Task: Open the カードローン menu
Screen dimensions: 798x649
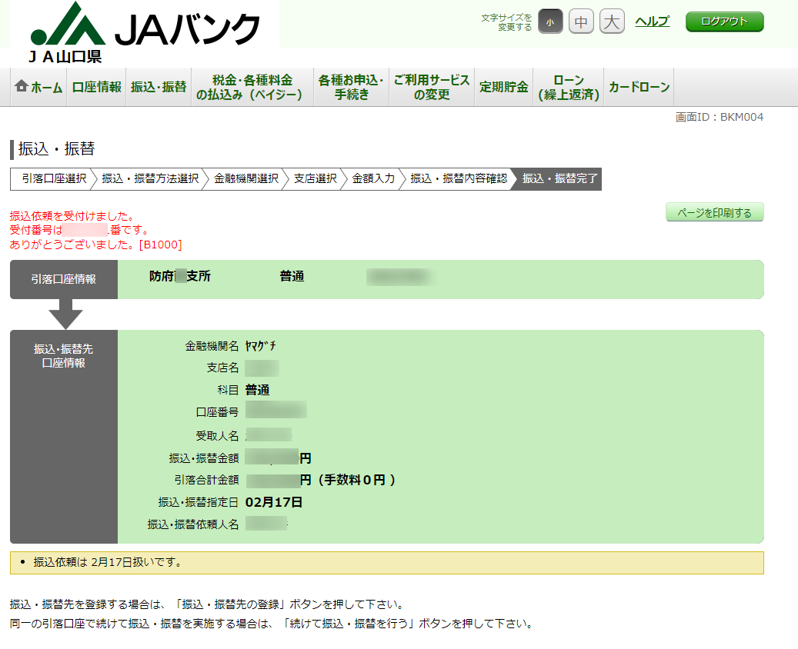Action: tap(639, 87)
